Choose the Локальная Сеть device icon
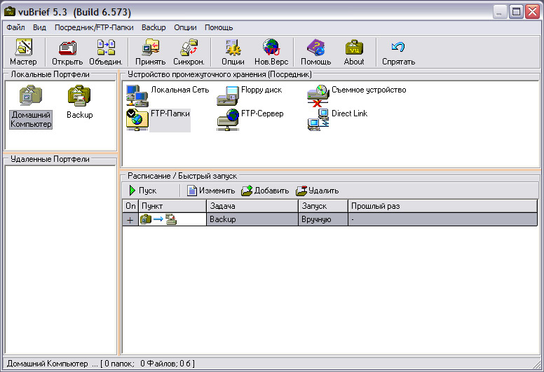The image size is (544, 372). [137, 96]
